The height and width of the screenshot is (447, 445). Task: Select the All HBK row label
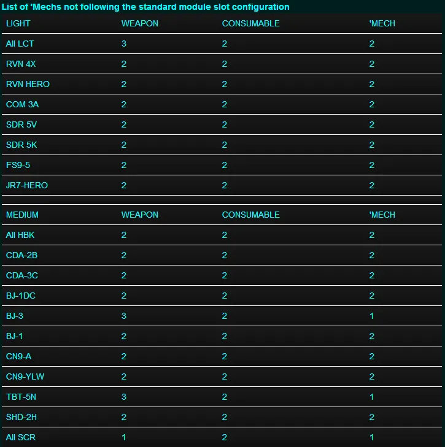tap(19, 235)
